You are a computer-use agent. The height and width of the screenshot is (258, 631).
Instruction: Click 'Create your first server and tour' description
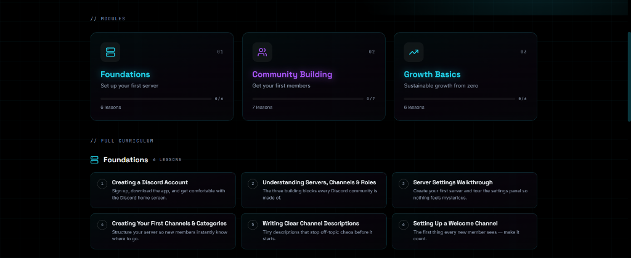pos(470,194)
